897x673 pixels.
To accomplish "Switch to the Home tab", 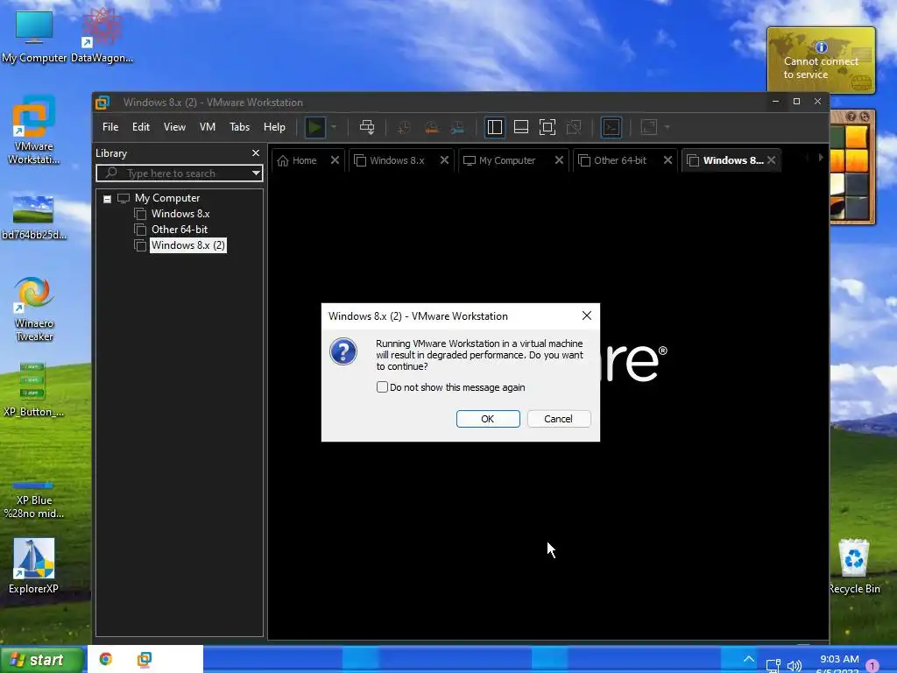I will point(297,160).
